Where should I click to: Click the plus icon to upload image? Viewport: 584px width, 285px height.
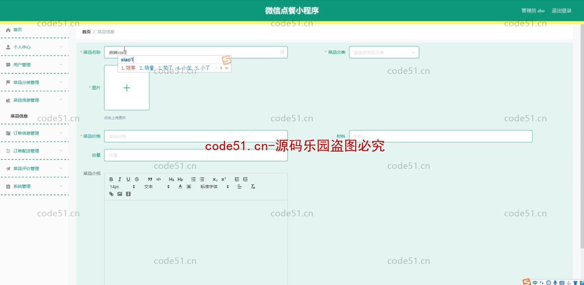click(127, 88)
